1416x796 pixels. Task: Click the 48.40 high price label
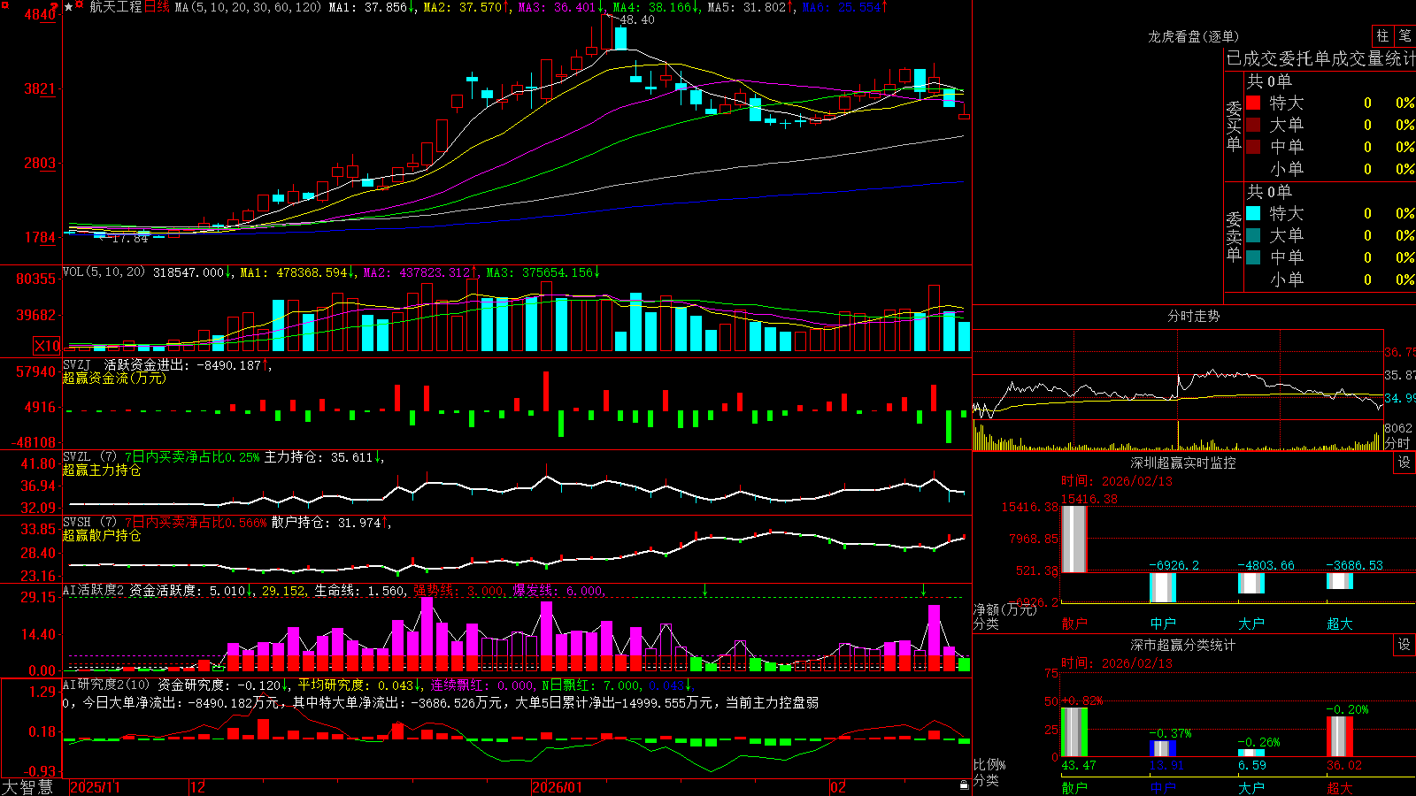pyautogui.click(x=637, y=19)
